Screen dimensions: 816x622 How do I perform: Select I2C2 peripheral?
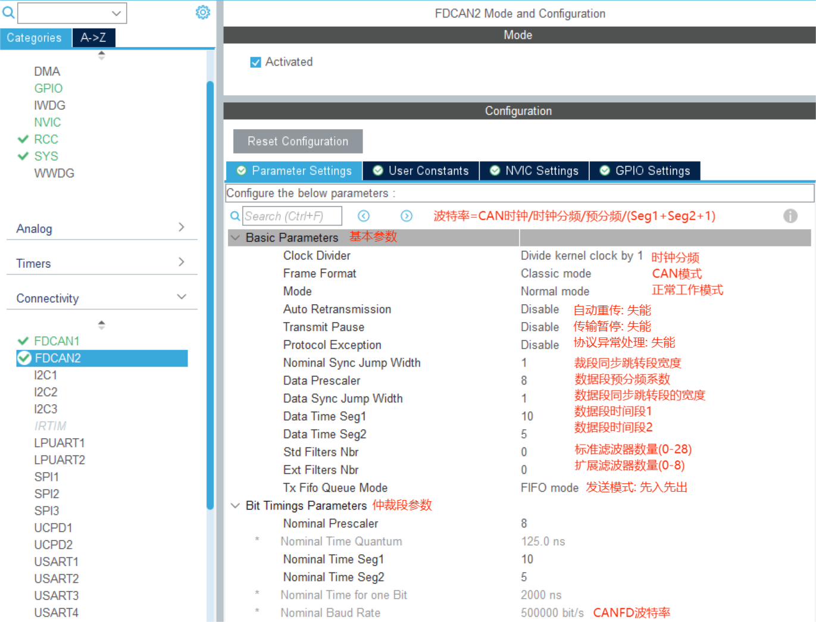pyautogui.click(x=46, y=392)
